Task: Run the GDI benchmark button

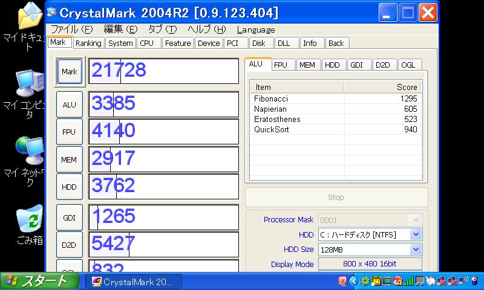Action: 70,217
